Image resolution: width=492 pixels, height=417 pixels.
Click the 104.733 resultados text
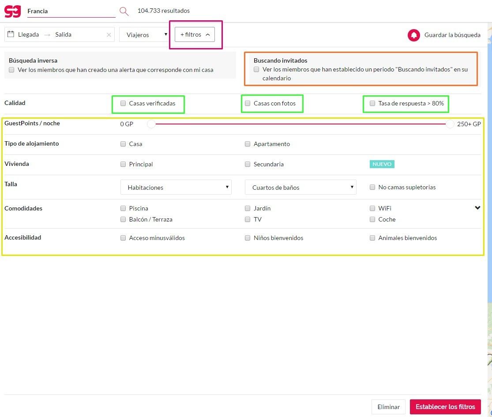[163, 11]
